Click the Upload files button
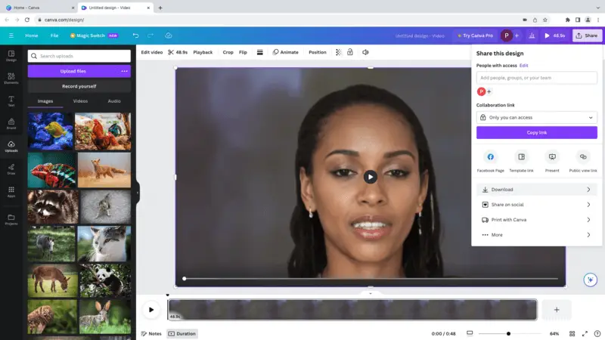605x340 pixels. click(x=73, y=71)
